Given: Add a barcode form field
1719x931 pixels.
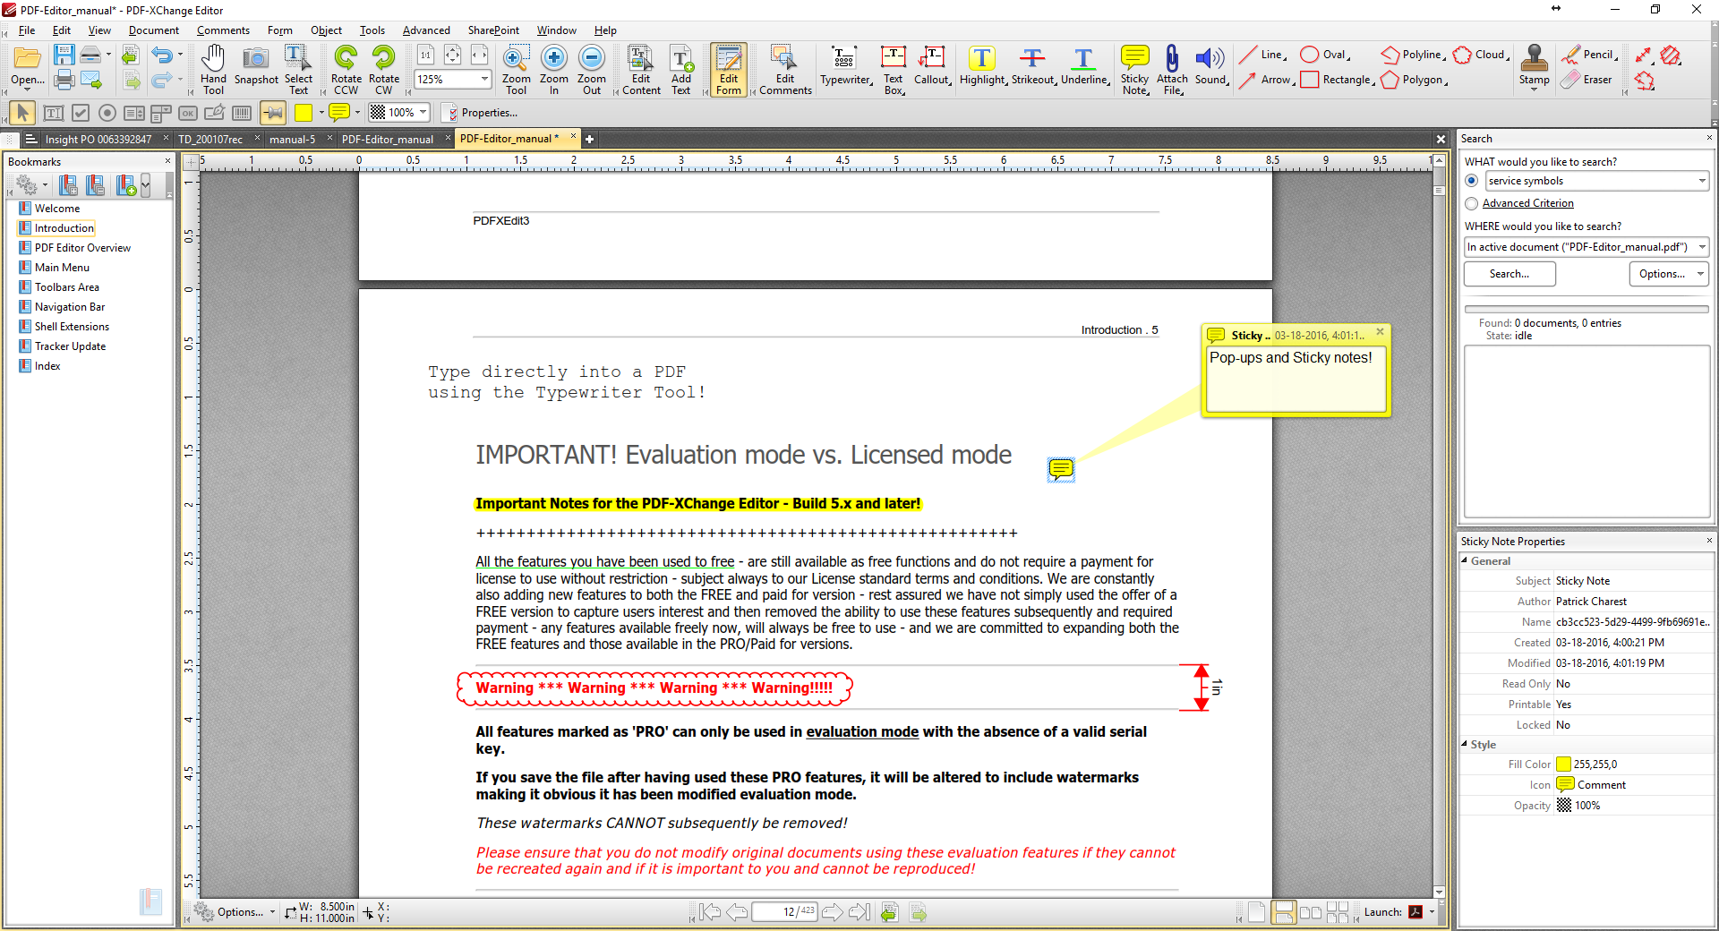Looking at the screenshot, I should point(242,113).
